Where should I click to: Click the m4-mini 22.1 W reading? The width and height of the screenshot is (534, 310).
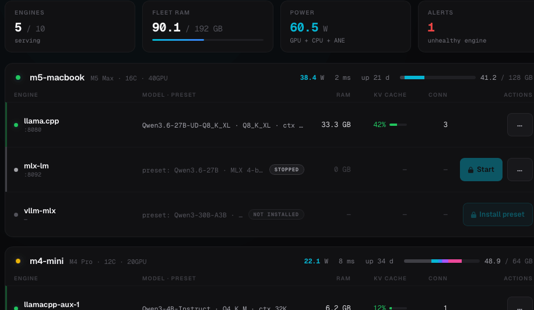click(x=316, y=261)
